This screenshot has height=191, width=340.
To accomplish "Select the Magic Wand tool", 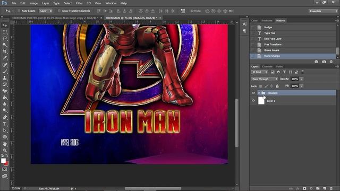I will click(x=5, y=45).
